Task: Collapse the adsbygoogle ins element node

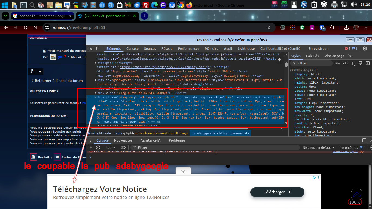Action: click(95, 97)
